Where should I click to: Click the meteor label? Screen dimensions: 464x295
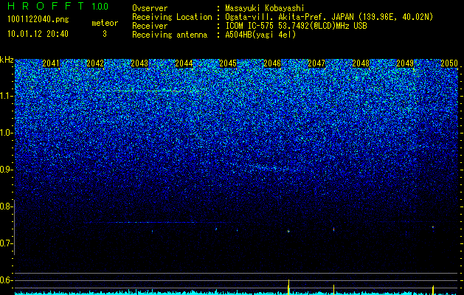[105, 23]
